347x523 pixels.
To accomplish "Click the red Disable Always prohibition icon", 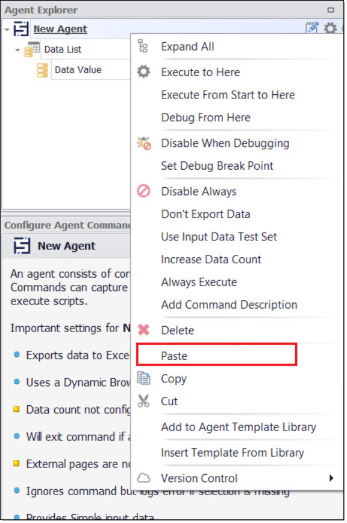I will point(144,191).
